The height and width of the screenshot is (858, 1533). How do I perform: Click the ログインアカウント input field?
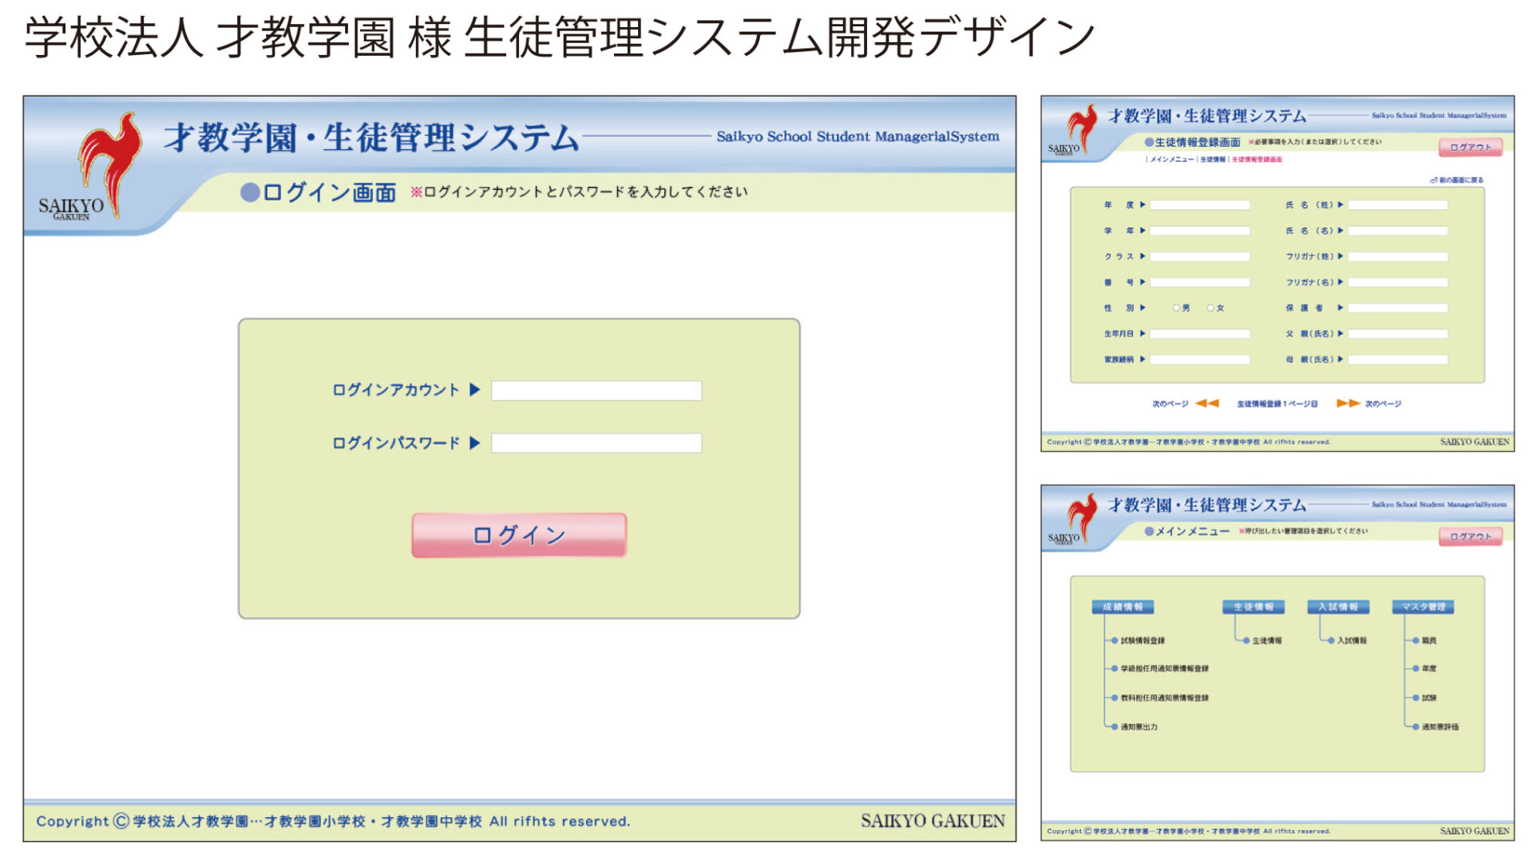point(596,390)
